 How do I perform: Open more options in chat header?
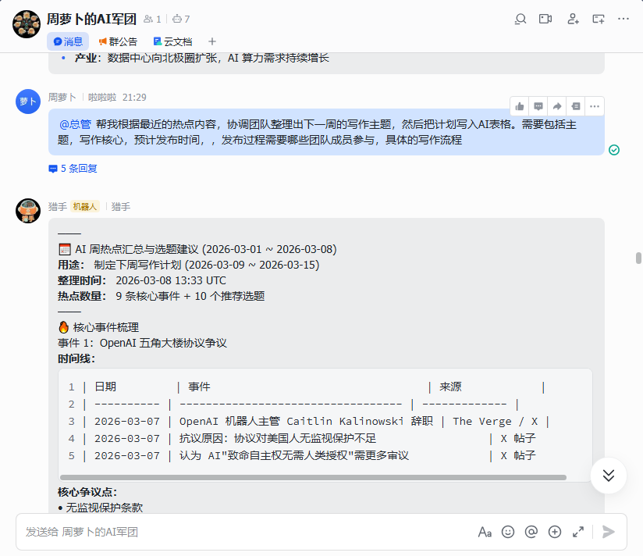(x=623, y=19)
